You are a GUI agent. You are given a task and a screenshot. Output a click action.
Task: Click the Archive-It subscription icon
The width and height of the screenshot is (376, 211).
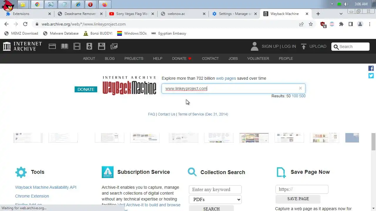[x=108, y=172]
